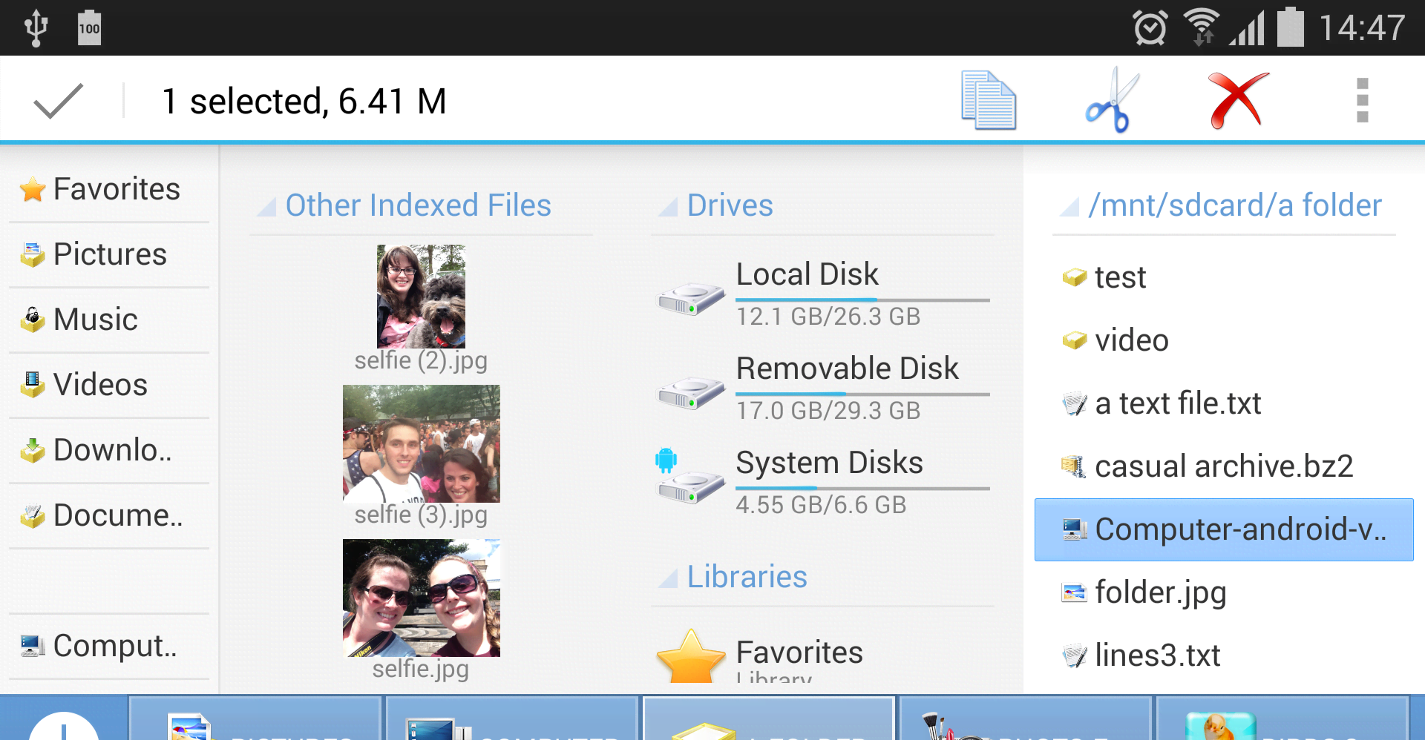Open Computer in the sidebar
This screenshot has width=1425, height=740.
tap(109, 646)
